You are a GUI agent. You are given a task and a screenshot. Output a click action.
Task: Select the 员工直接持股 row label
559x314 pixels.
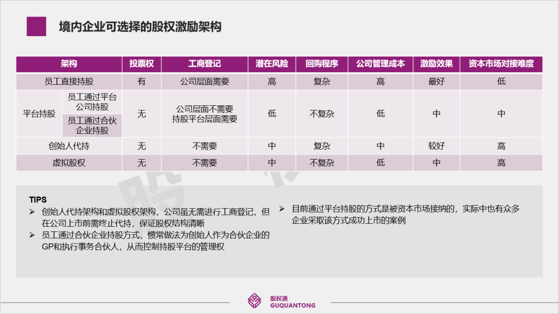point(69,82)
